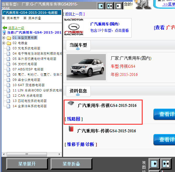Click document icon for 07 ABS/ESP 电路图
The width and height of the screenshot is (175, 172).
pos(8,70)
